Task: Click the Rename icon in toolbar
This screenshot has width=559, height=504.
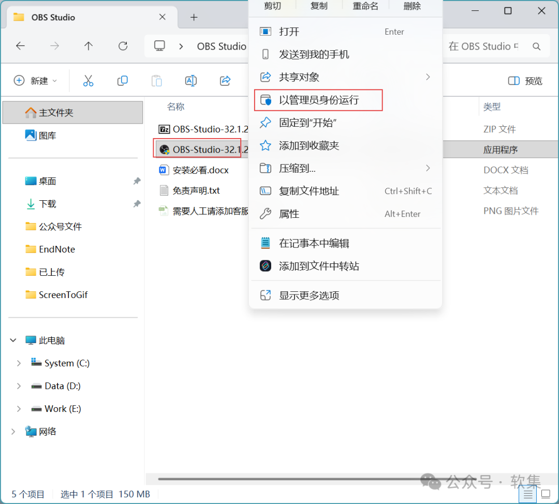Action: point(190,81)
